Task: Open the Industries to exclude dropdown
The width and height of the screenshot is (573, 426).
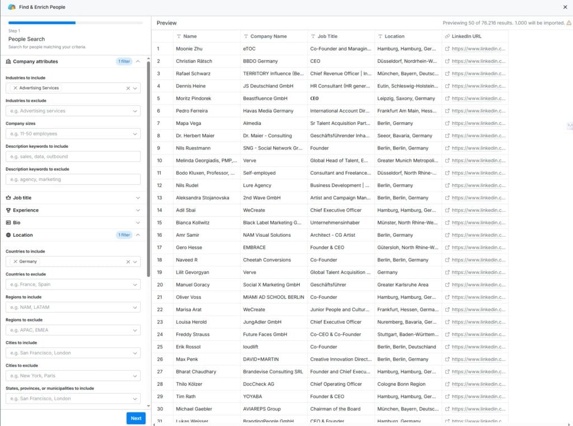Action: click(73, 111)
